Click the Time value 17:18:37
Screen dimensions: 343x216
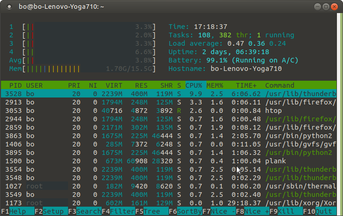pos(211,27)
